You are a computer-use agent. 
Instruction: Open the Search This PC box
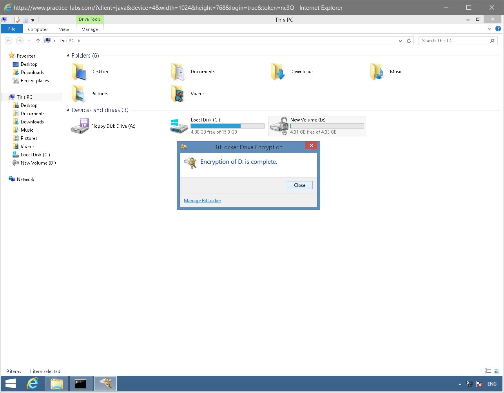click(455, 40)
